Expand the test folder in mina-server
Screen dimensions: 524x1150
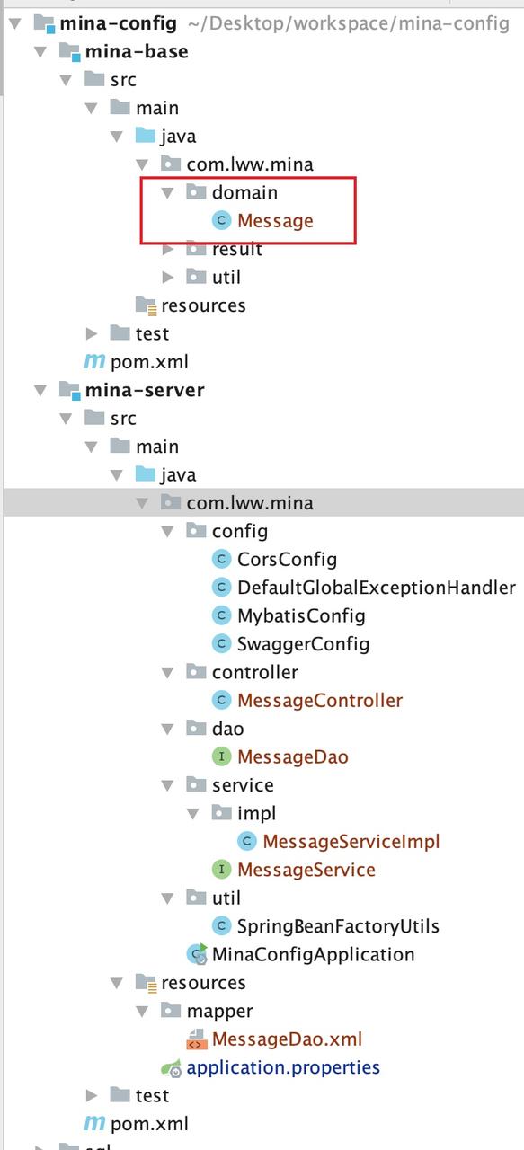click(92, 1095)
